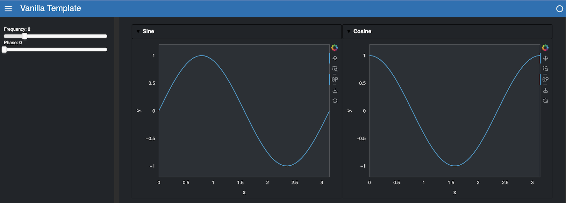Select the Pan tool on Sine plot
The width and height of the screenshot is (566, 203).
click(x=335, y=58)
